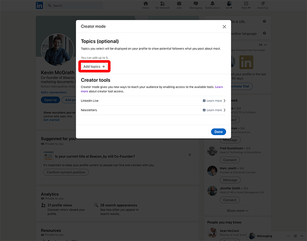The image size is (307, 241).
Task: Open the Messaging icon in the top nav
Action: pyautogui.click(x=196, y=3)
